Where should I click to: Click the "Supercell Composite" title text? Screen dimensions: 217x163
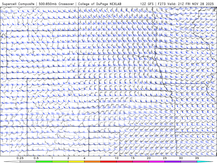18,4
